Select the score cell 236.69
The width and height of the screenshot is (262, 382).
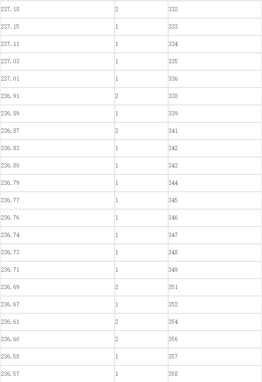tap(58, 287)
